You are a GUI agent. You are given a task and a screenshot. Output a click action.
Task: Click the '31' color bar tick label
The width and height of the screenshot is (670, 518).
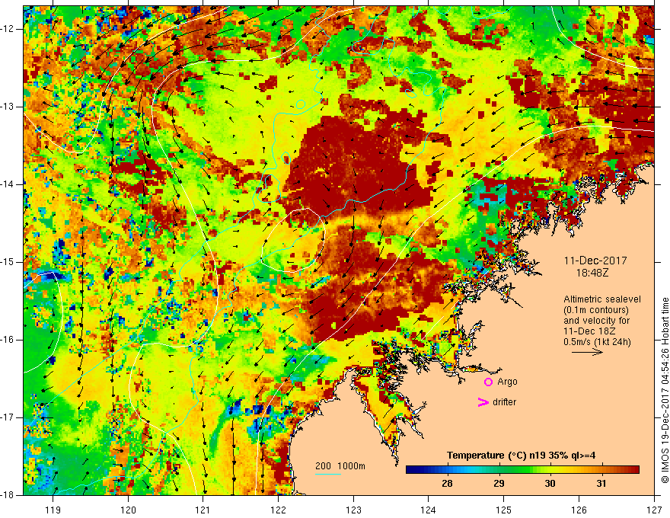(x=601, y=484)
